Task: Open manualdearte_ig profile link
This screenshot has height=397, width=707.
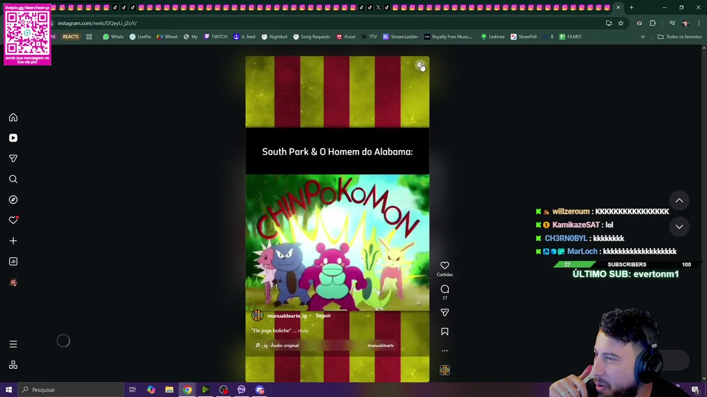Action: pos(287,316)
